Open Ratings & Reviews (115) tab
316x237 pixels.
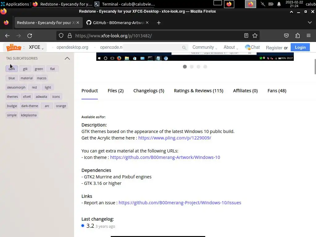[x=198, y=91]
